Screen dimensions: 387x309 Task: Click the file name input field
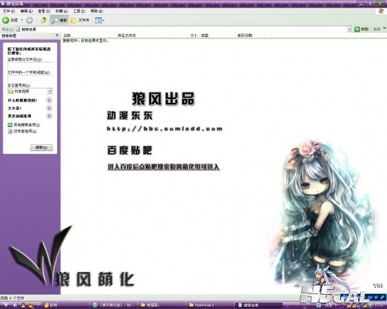[x=30, y=65]
